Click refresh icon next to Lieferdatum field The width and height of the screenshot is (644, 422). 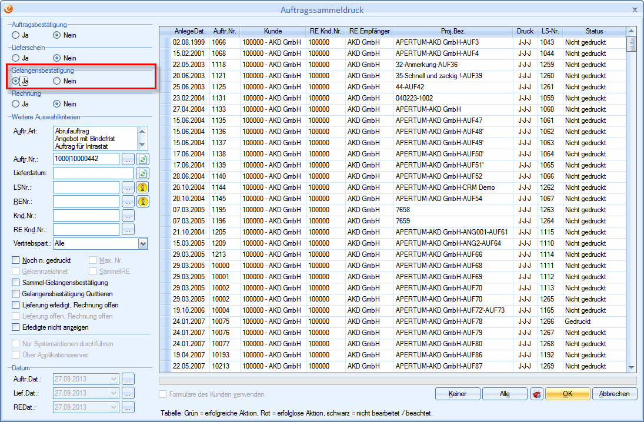(142, 173)
